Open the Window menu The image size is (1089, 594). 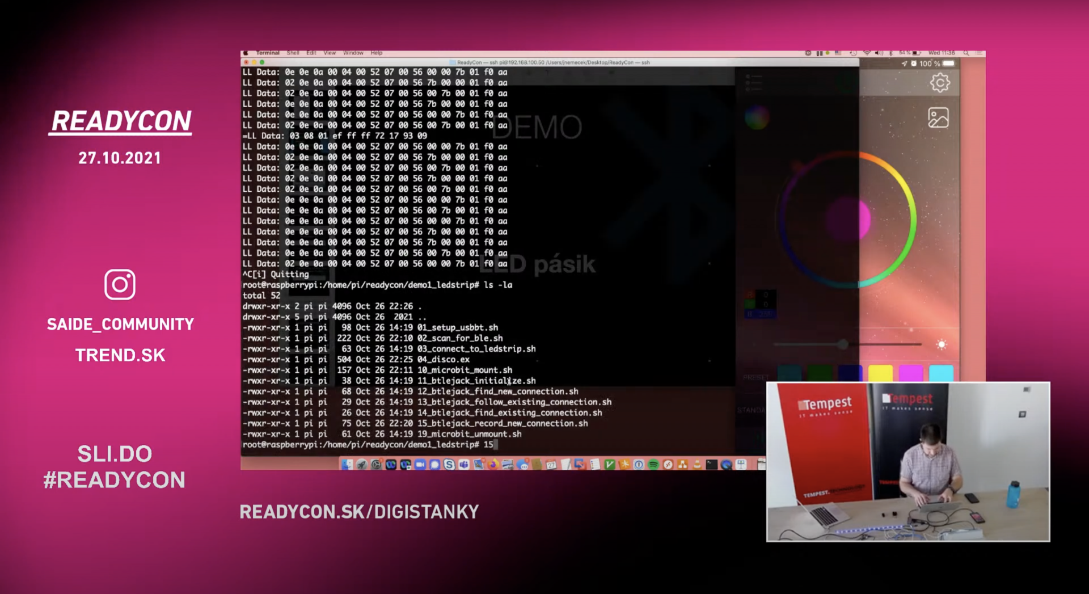point(353,53)
